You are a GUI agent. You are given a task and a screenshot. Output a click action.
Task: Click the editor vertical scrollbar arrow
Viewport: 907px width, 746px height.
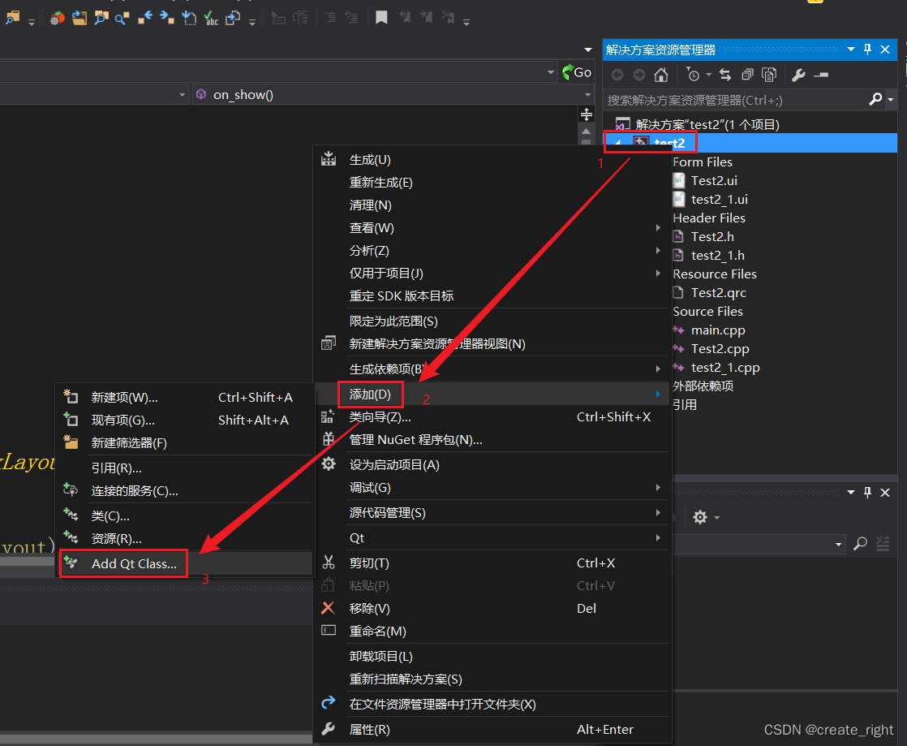pos(587,132)
